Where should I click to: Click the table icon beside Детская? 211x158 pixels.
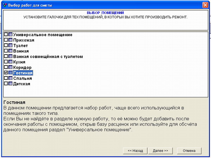pyautogui.click(x=10, y=83)
